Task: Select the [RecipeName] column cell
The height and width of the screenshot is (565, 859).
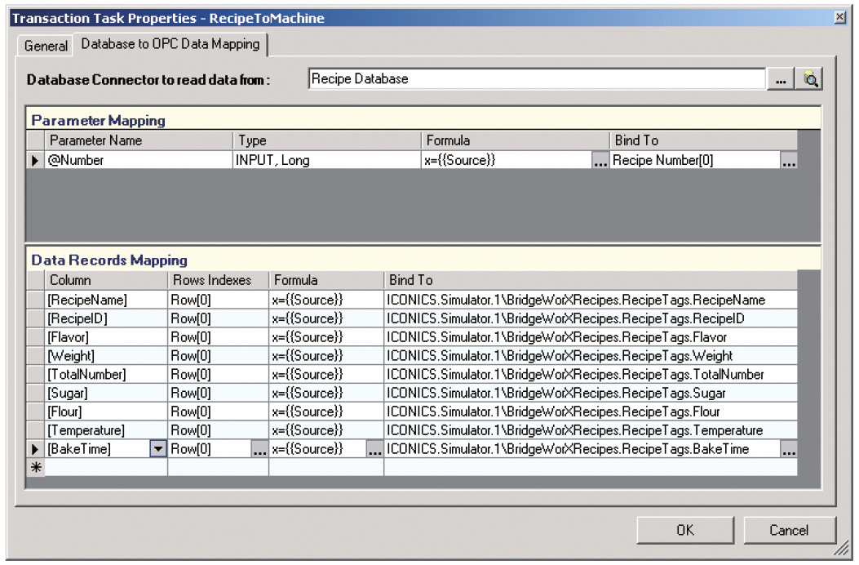Action: click(x=106, y=300)
